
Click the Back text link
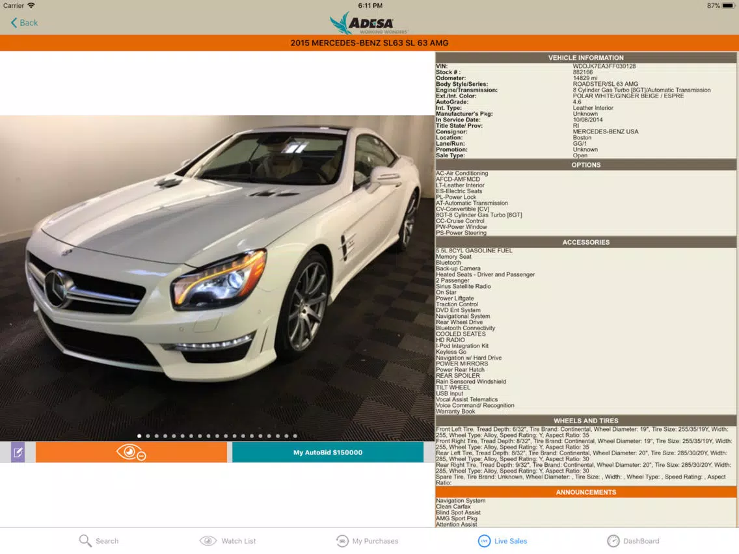click(x=28, y=23)
